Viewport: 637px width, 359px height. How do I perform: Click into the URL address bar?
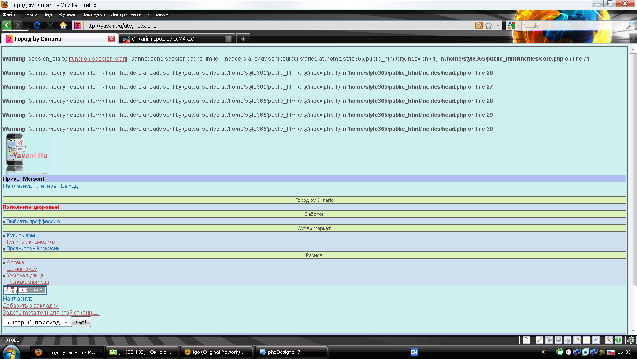click(x=276, y=26)
